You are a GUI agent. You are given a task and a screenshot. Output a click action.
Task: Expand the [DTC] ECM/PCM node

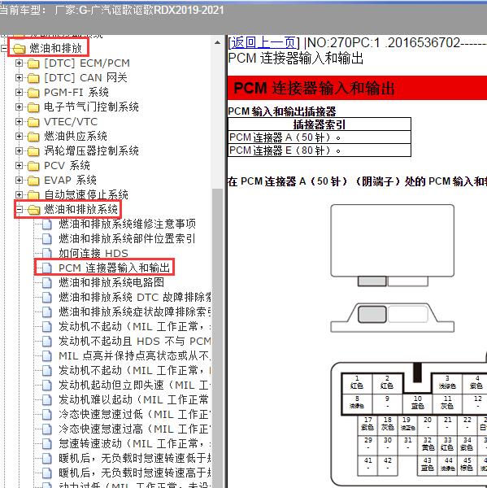[19, 63]
